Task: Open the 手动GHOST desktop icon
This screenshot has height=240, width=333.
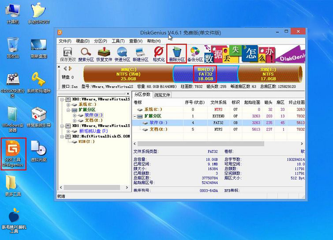Action: [38, 13]
